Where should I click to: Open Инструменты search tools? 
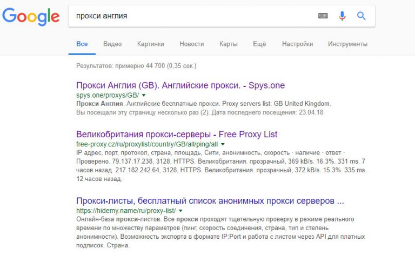point(348,44)
